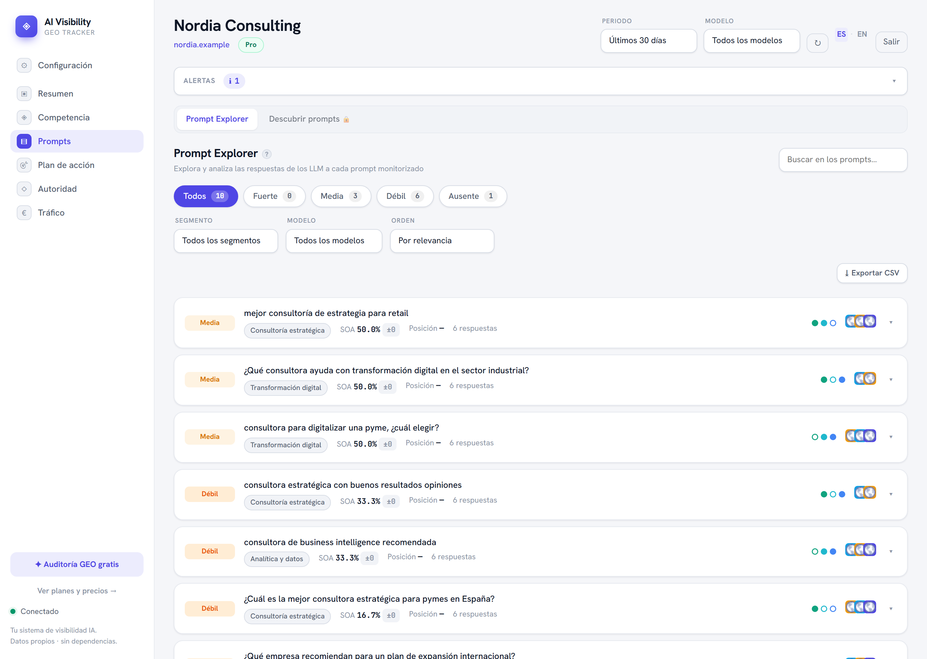Click Analítica y datos segment tag
Screen dimensions: 927x659
[276, 559]
